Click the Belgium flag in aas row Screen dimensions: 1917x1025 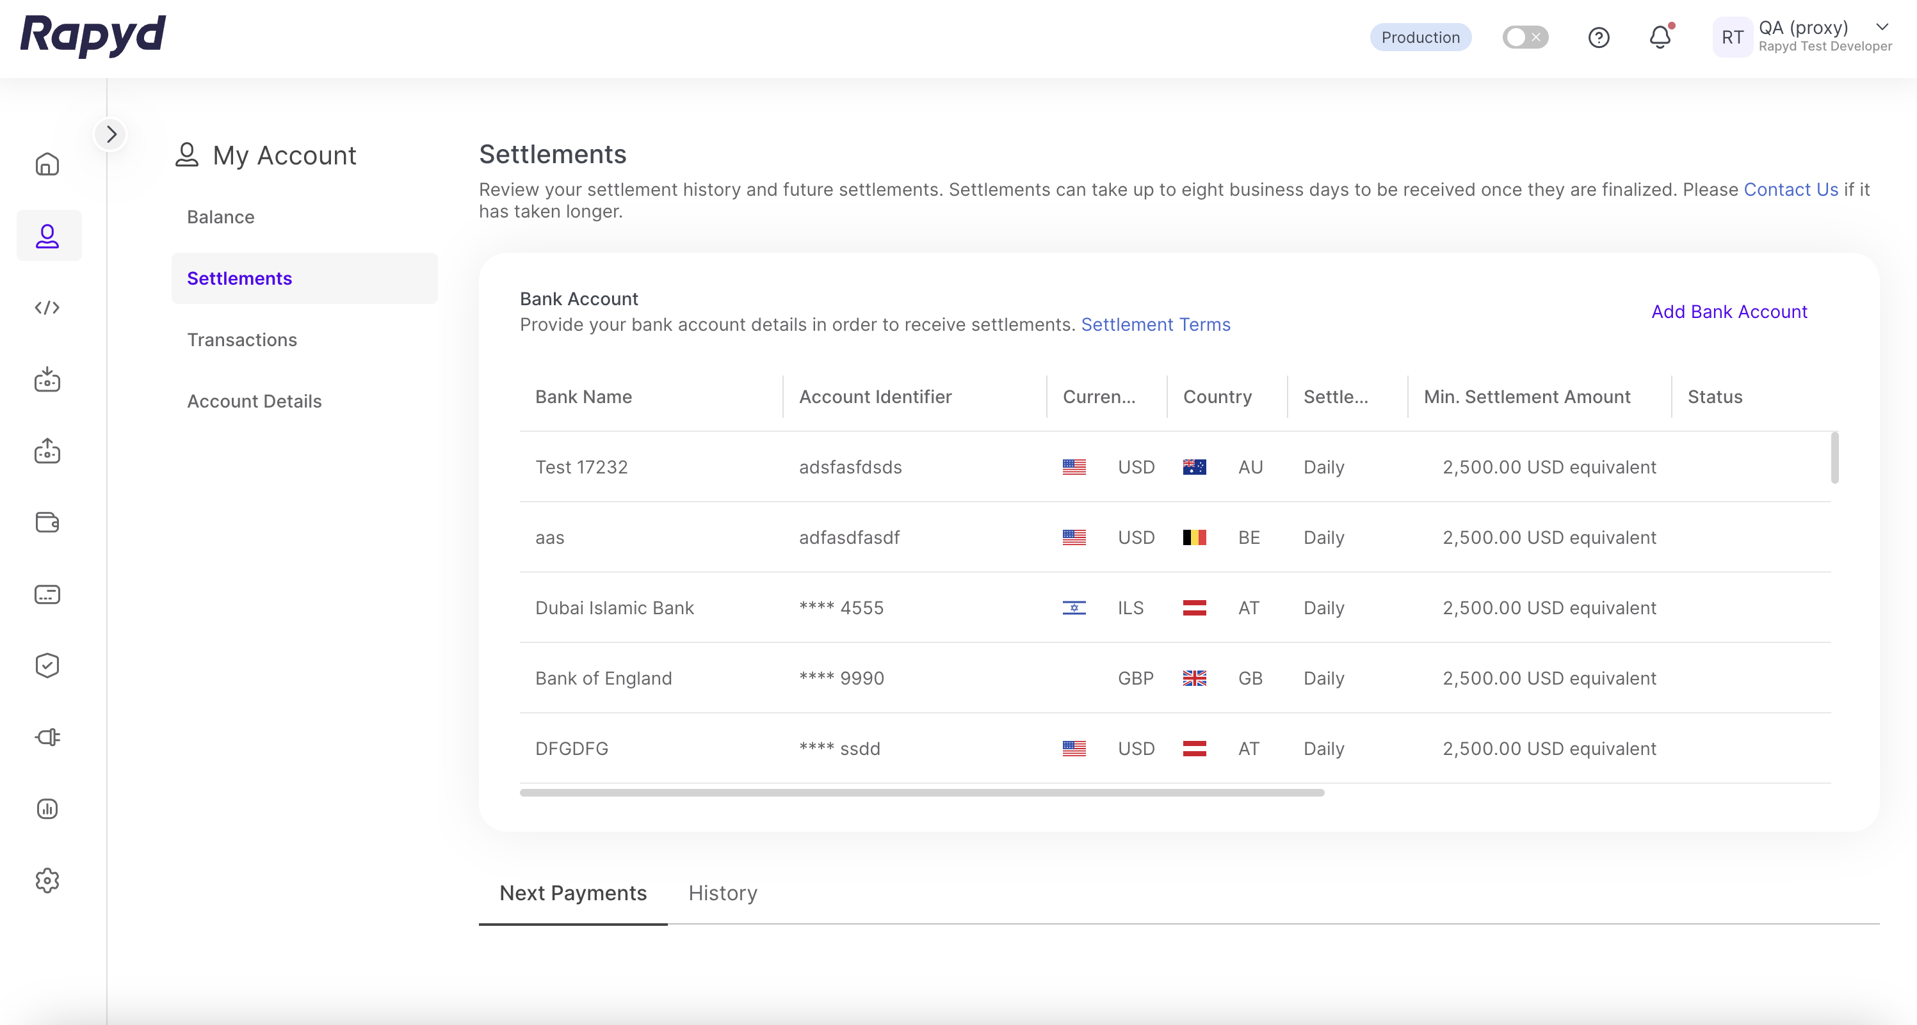[x=1194, y=537]
